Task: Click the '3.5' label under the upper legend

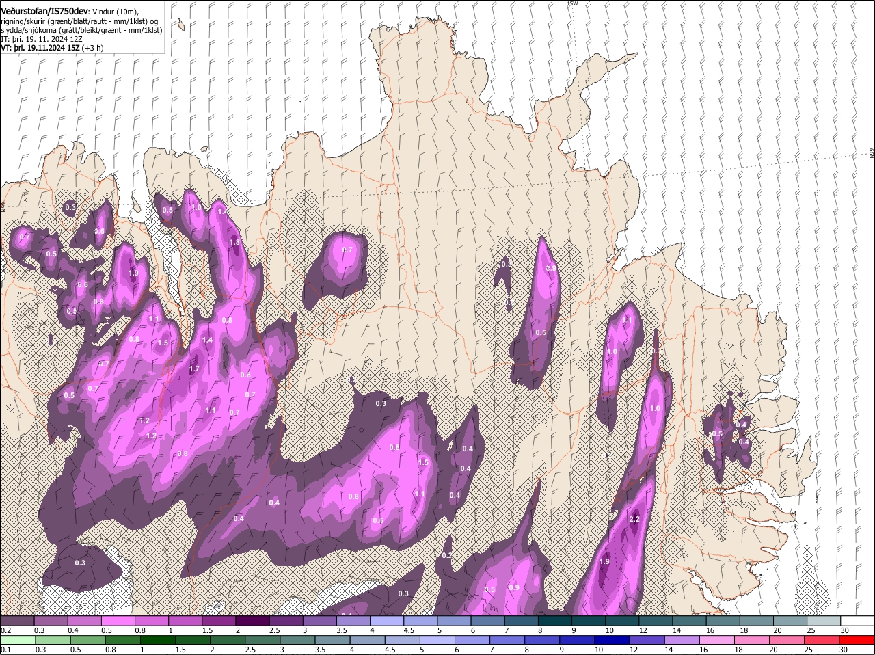Action: [x=342, y=630]
